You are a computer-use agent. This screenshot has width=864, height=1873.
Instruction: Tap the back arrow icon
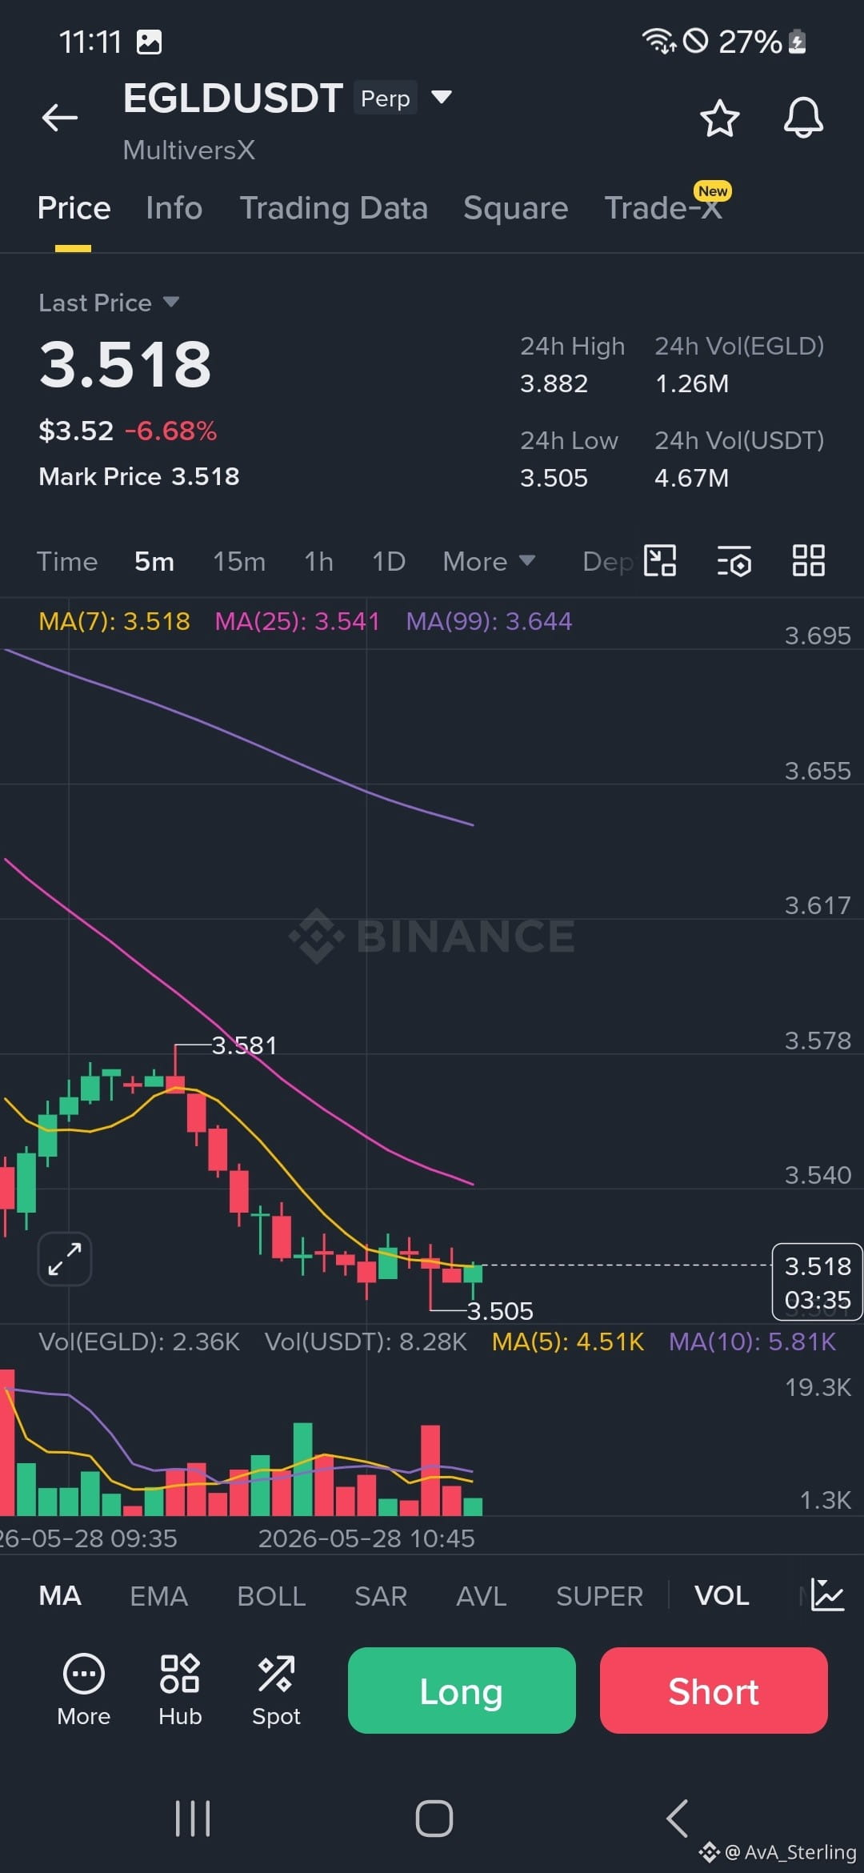(60, 118)
